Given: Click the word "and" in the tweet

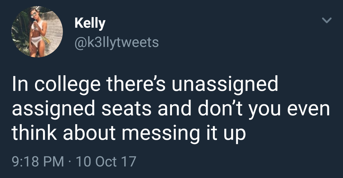Looking at the screenshot, I should [175, 110].
